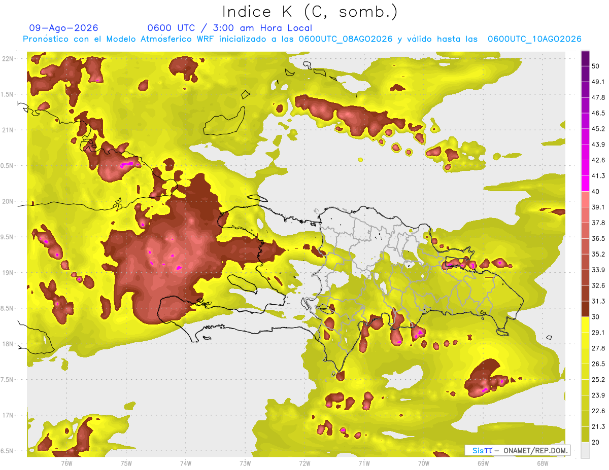The width and height of the screenshot is (609, 470).
Task: Click the "46.5" color scale value
Action: pos(598,113)
